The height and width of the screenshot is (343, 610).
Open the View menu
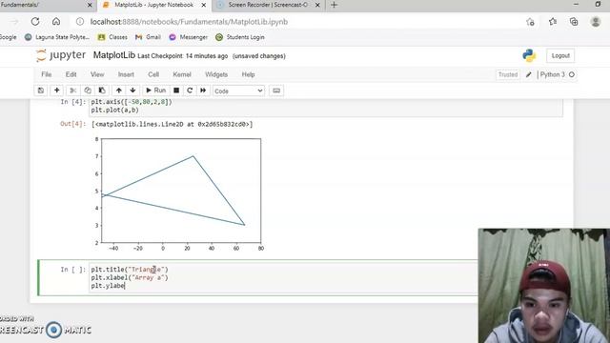tap(97, 74)
